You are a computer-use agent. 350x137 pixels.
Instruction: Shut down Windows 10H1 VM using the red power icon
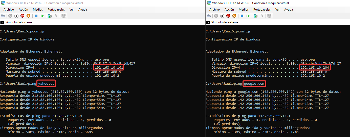tap(23, 16)
